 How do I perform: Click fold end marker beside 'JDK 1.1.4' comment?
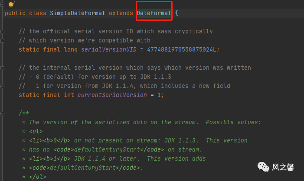[x=2, y=86]
